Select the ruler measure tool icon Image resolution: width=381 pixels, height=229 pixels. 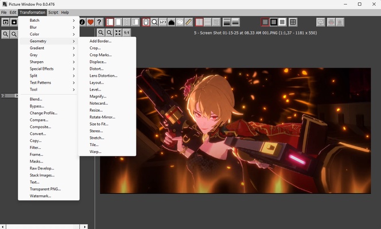[x=188, y=22]
